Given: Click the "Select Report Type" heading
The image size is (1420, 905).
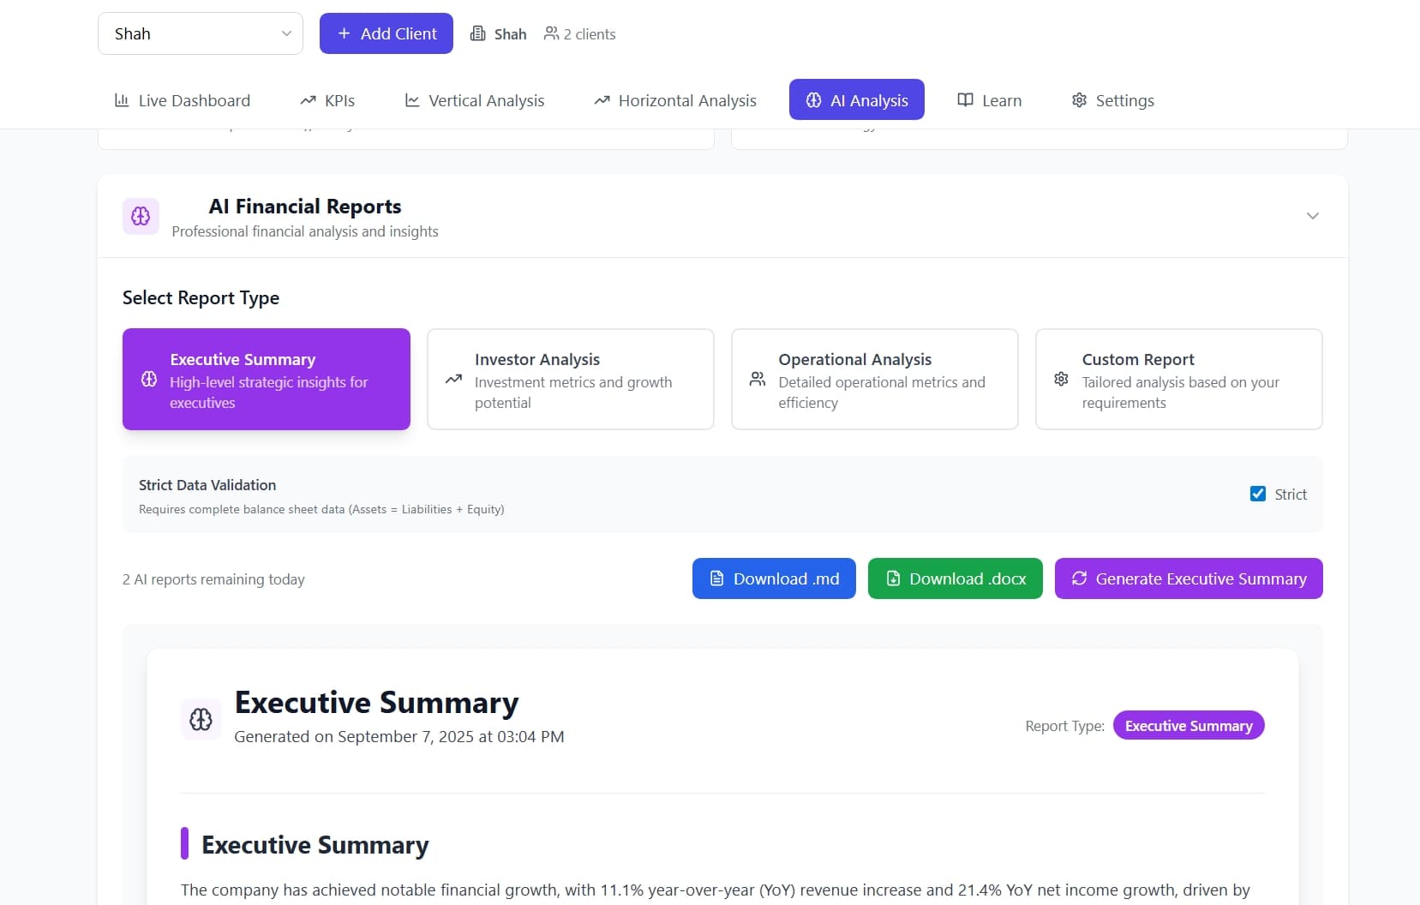Looking at the screenshot, I should tap(201, 297).
